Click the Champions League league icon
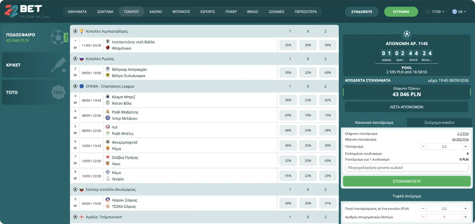Screen dimensions: 475x224 coord(81,86)
